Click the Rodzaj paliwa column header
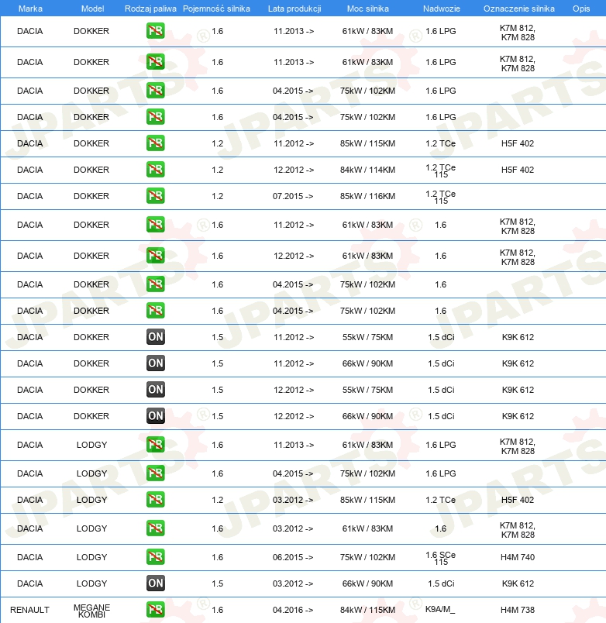The width and height of the screenshot is (606, 623). pyautogui.click(x=150, y=9)
